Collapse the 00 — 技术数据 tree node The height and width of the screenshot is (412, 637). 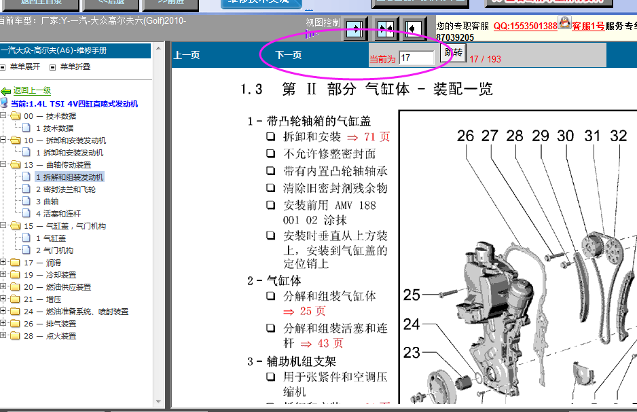coord(3,115)
